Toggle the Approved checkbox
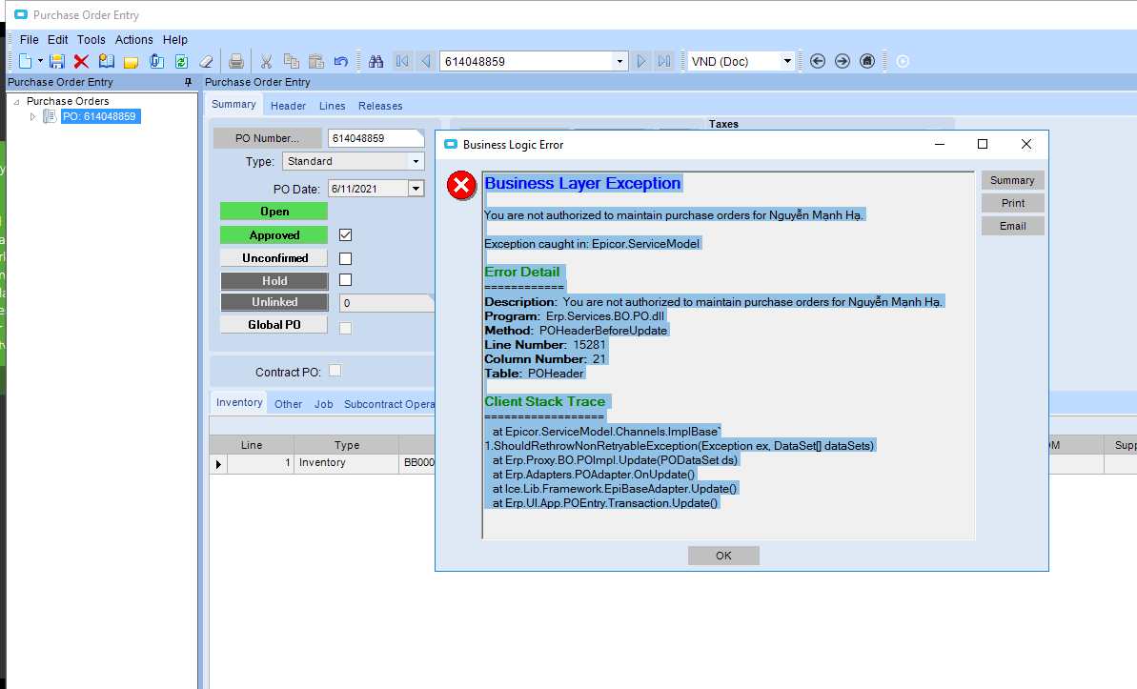This screenshot has width=1137, height=689. point(345,235)
